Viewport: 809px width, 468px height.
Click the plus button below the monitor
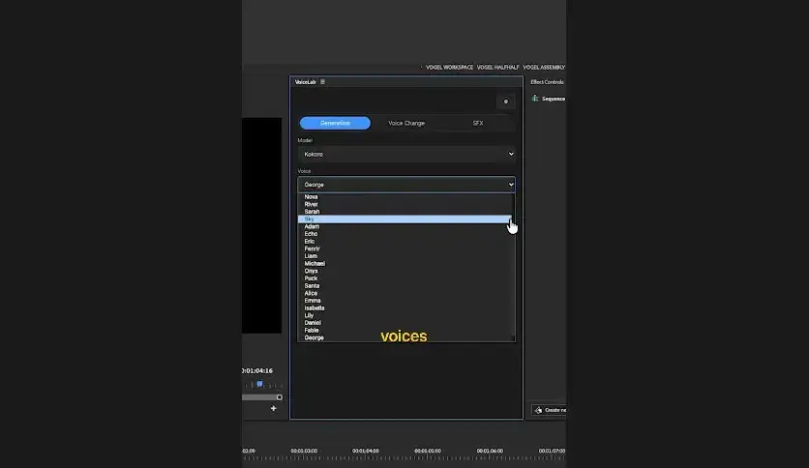pyautogui.click(x=274, y=408)
